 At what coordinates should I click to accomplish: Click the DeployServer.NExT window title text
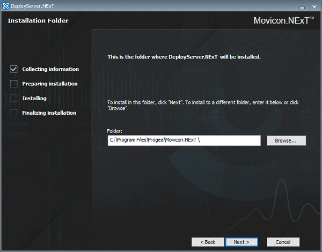click(32, 6)
